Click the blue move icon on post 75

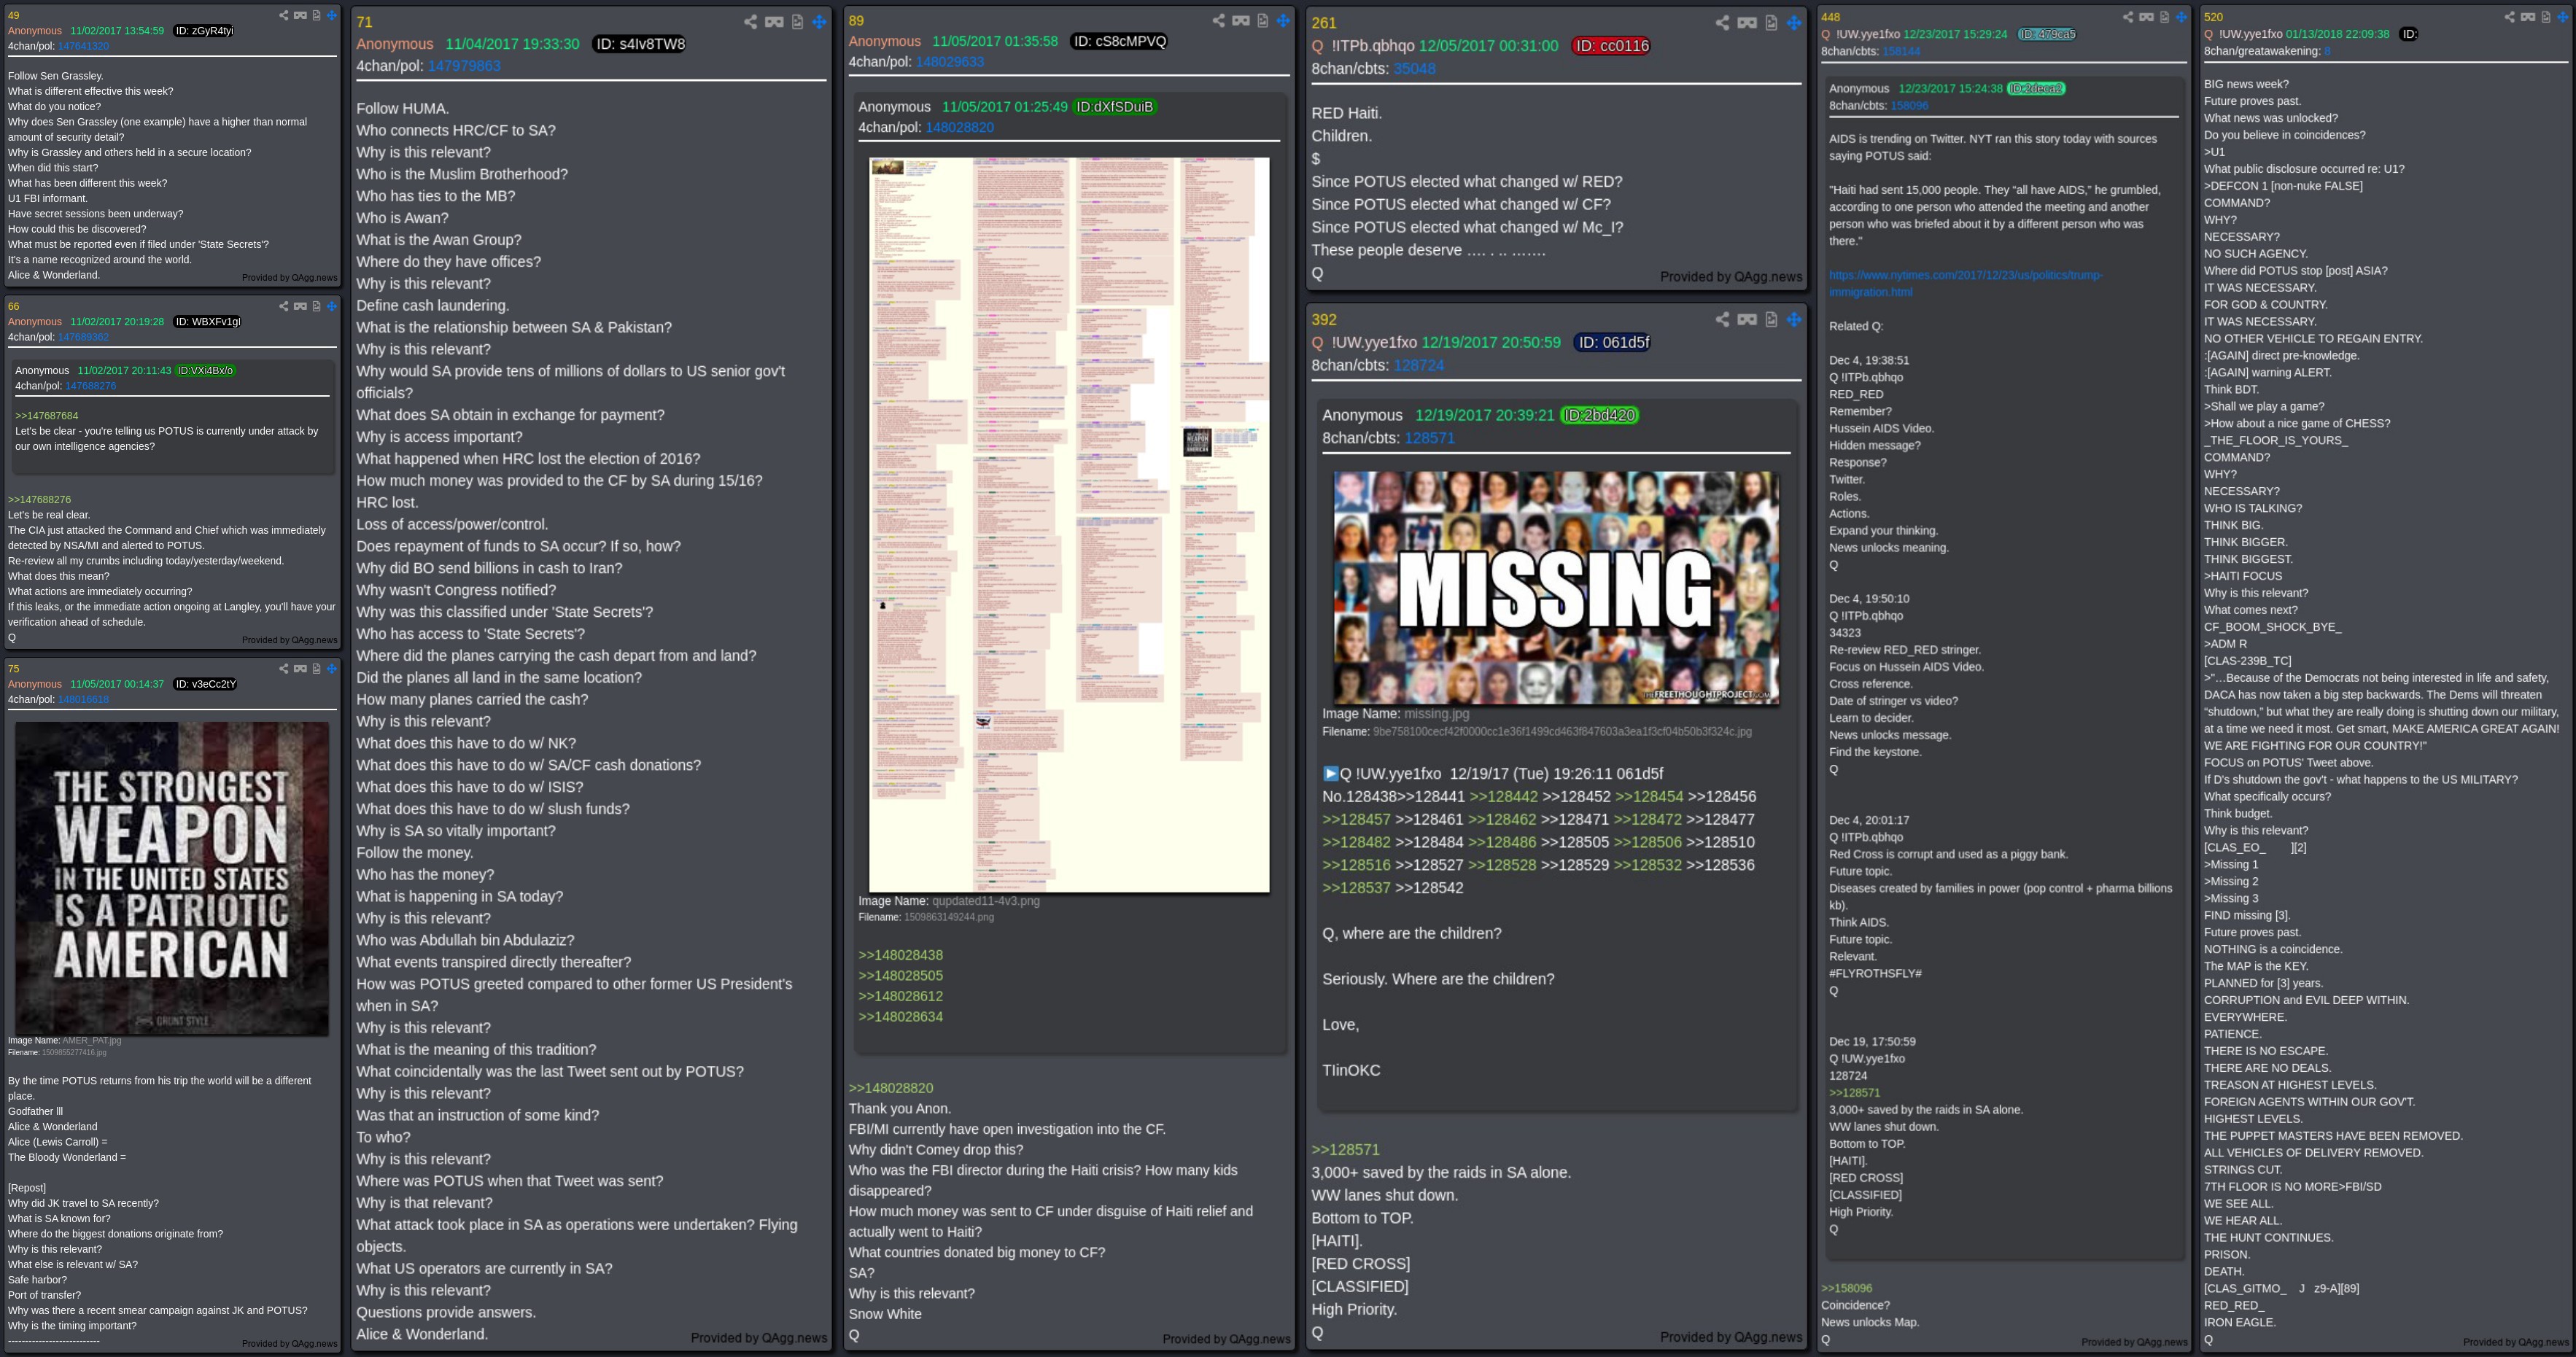pos(332,668)
